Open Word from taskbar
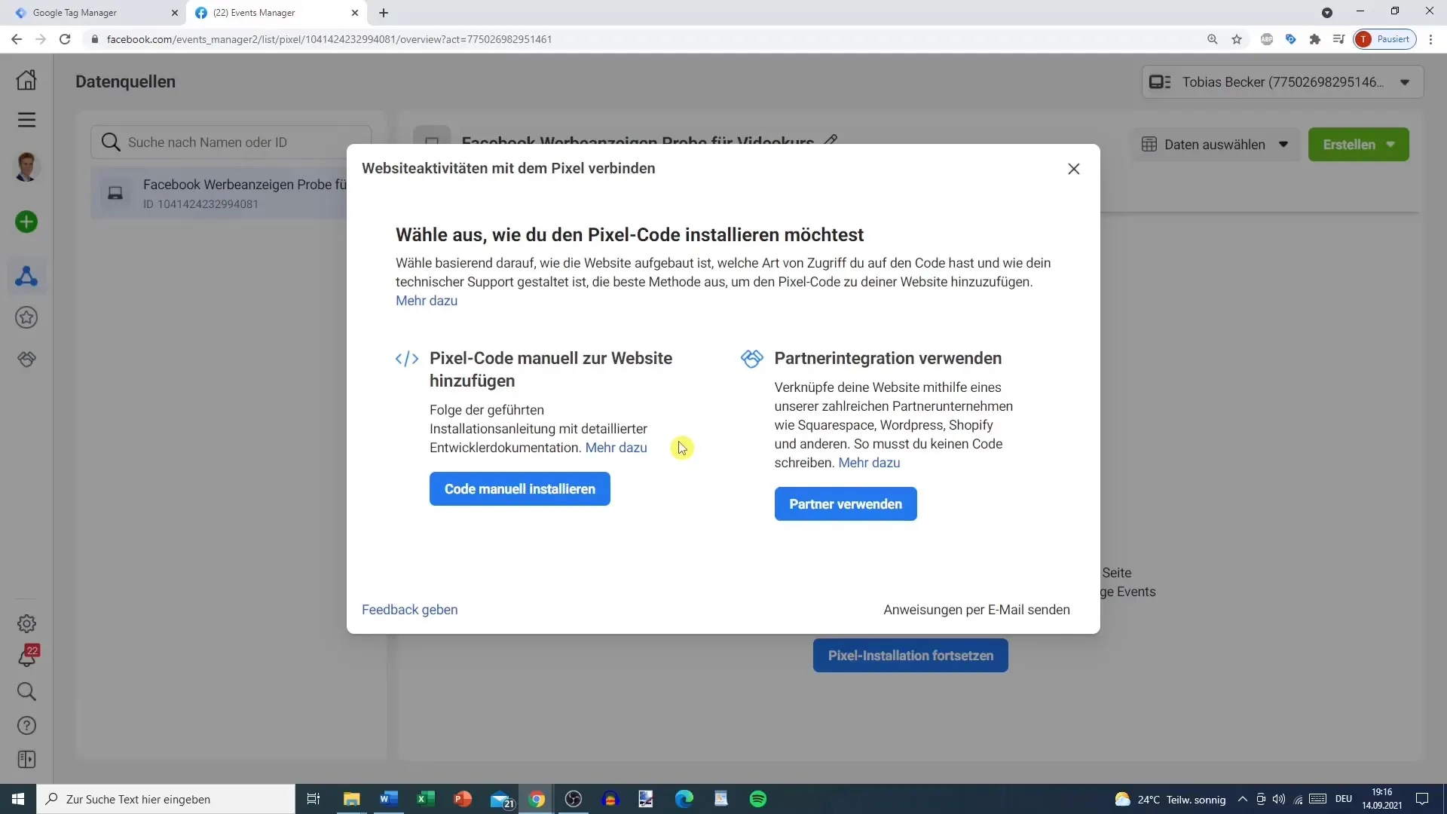 click(x=389, y=799)
